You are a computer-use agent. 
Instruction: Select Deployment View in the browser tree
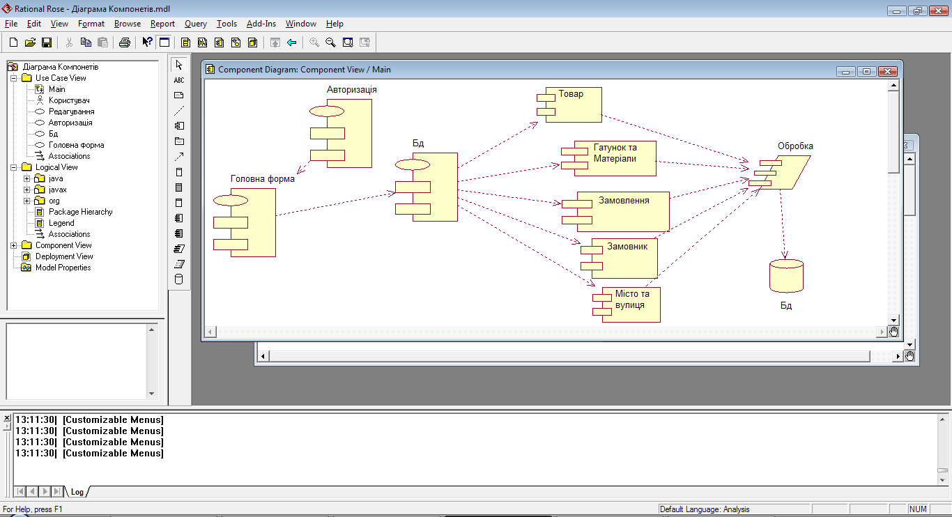64,256
